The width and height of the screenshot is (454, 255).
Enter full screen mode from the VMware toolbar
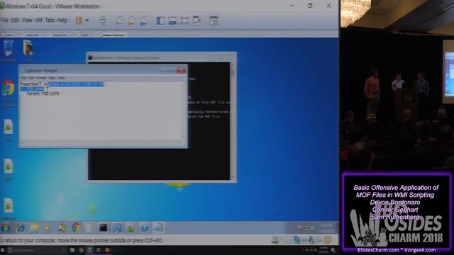[184, 21]
